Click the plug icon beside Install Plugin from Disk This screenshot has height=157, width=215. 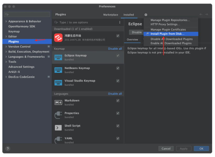pos(148,34)
